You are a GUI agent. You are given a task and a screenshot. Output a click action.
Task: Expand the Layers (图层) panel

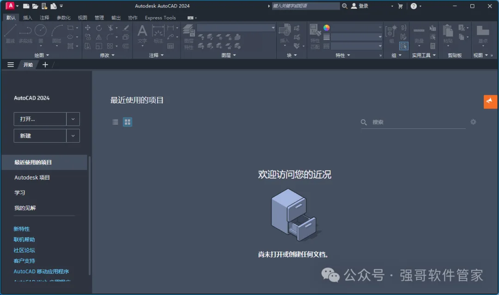229,55
